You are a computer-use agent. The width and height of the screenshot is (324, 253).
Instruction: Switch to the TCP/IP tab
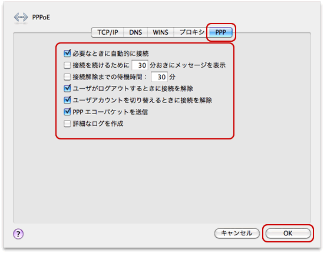coord(108,32)
